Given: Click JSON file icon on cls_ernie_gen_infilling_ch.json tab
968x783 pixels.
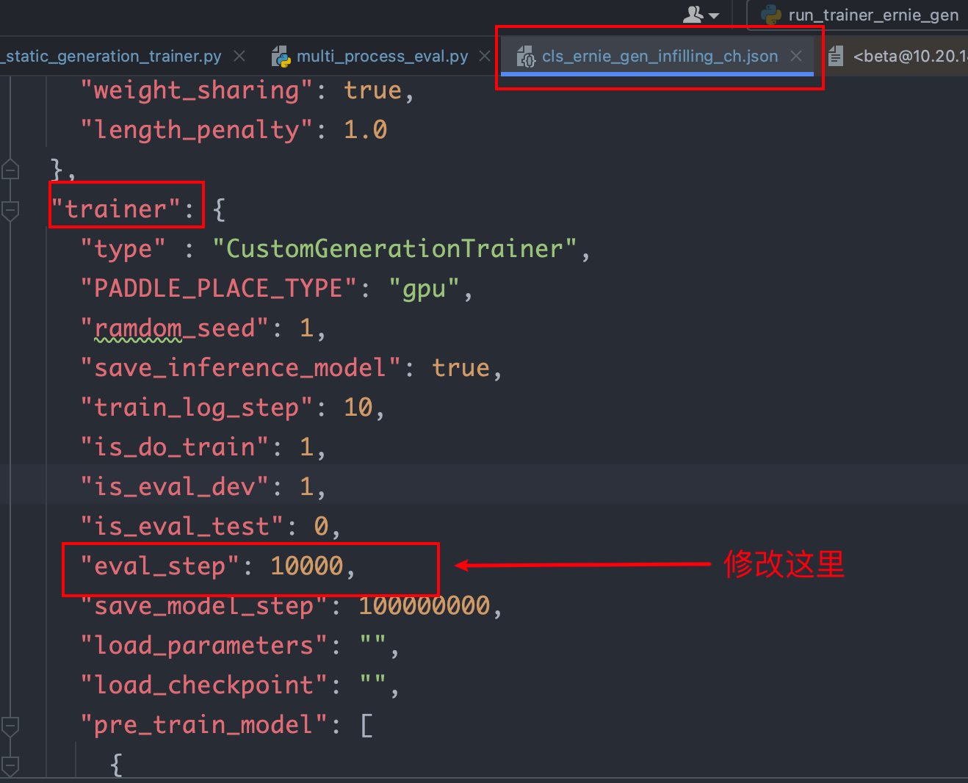Looking at the screenshot, I should point(526,57).
